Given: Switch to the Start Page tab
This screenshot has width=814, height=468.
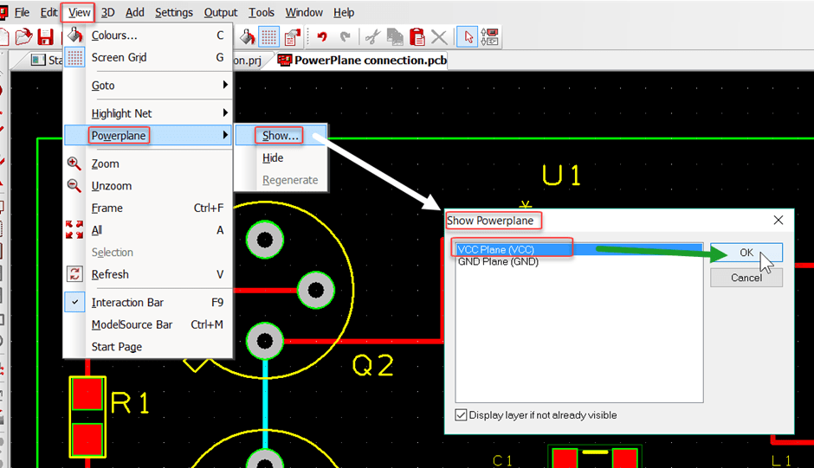Looking at the screenshot, I should click(x=46, y=61).
